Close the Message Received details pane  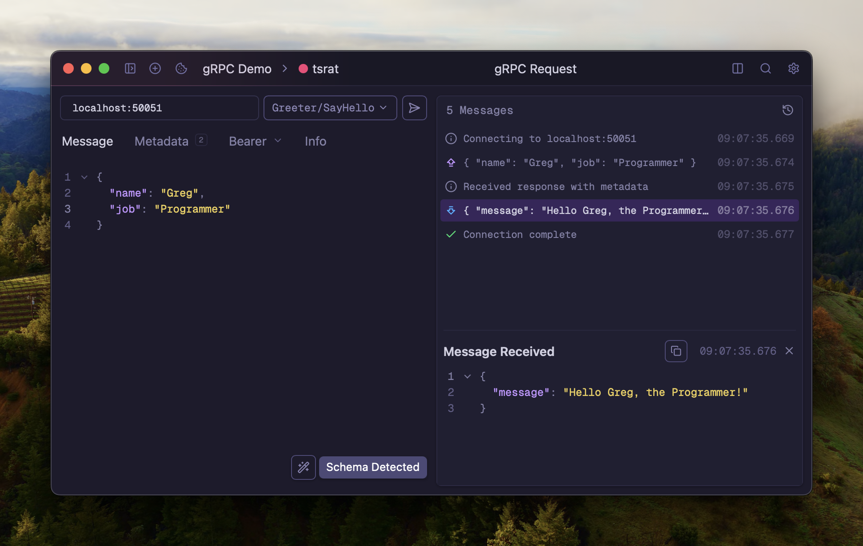point(789,351)
